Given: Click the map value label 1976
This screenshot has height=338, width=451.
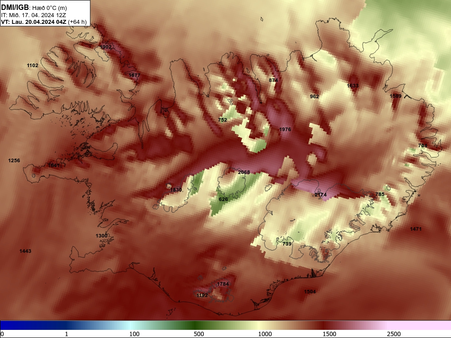Looking at the screenshot, I should pos(285,129).
